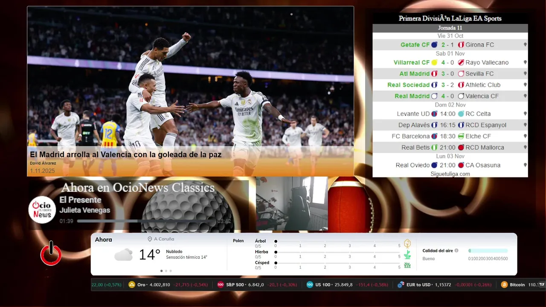Click the EUR to USD rate 1,15372
This screenshot has width=546, height=307.
point(443,284)
